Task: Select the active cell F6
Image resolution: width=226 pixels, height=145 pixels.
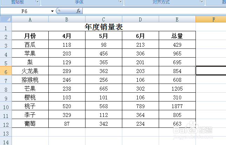Action: click(x=211, y=71)
